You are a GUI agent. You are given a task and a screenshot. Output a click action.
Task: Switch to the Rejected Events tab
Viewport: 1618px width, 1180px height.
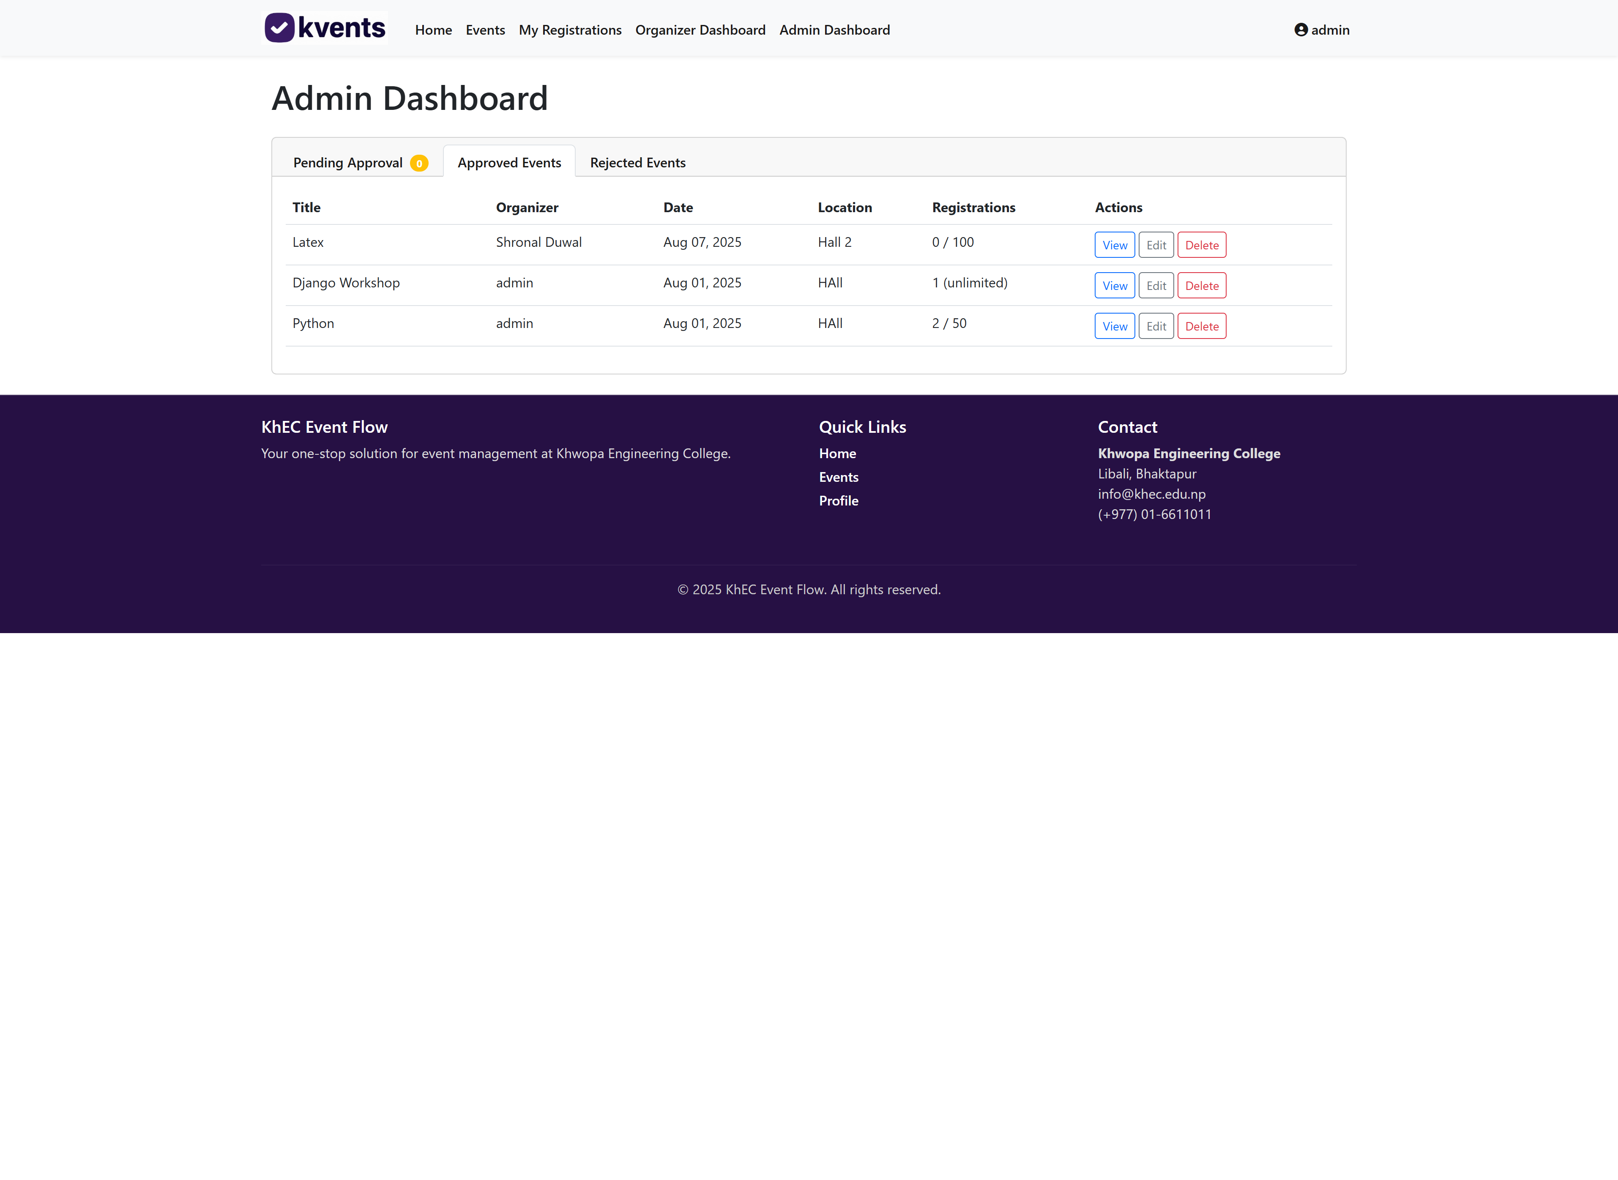pos(637,163)
